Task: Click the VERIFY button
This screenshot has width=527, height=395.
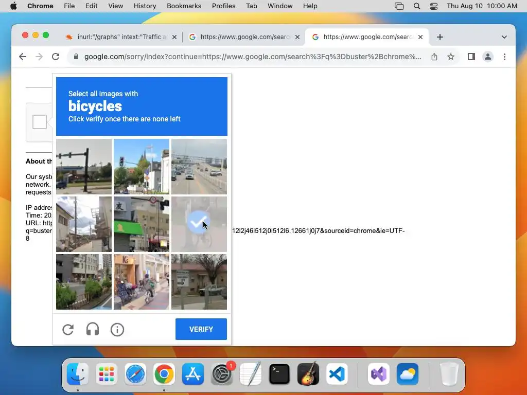Action: click(x=201, y=329)
